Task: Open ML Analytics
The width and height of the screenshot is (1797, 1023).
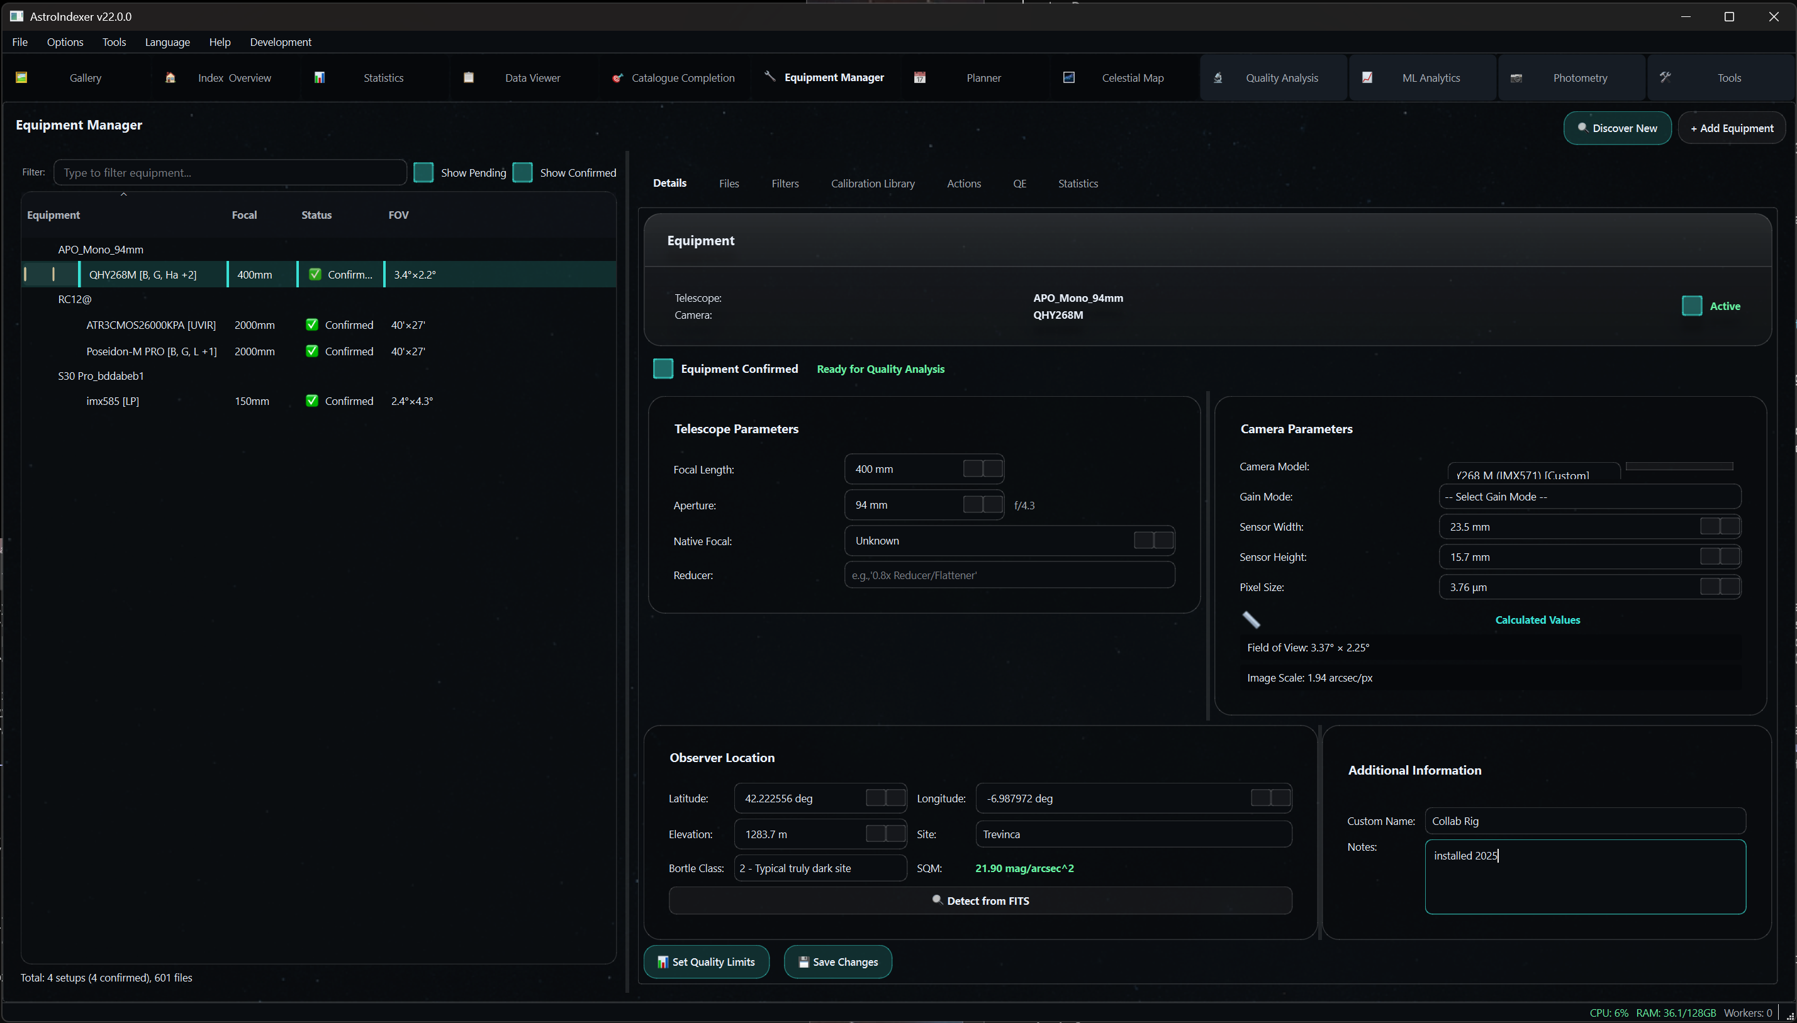Action: click(x=1430, y=77)
